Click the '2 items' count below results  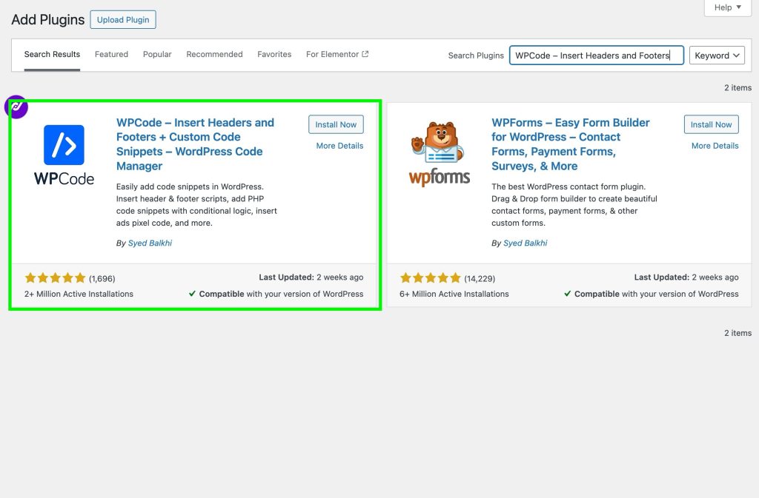tap(738, 333)
